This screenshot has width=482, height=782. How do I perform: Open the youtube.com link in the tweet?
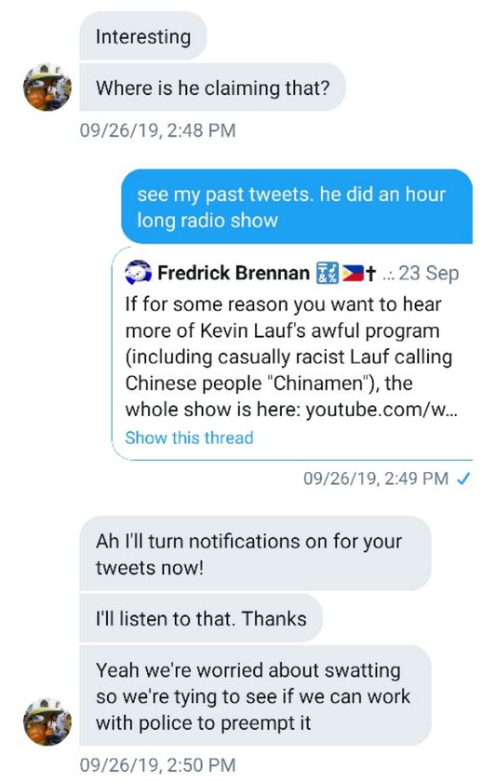(x=382, y=410)
